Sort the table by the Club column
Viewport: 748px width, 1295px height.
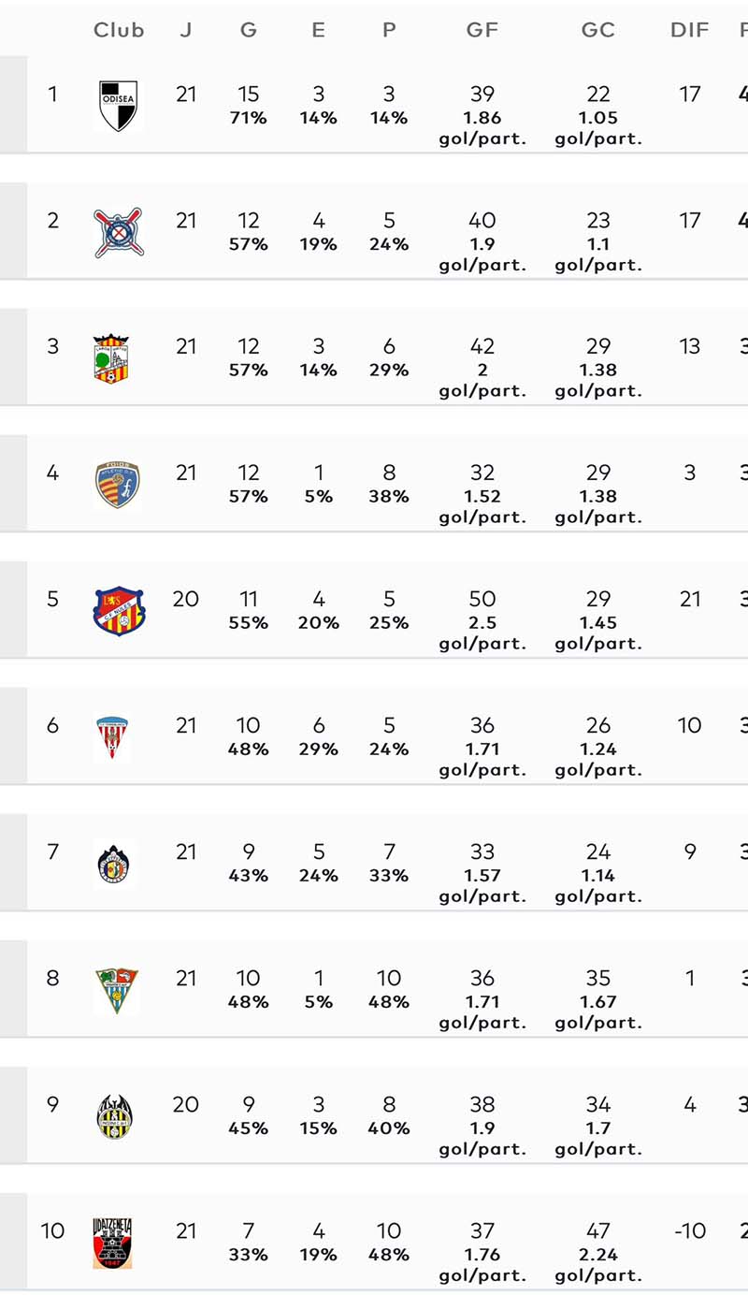pos(119,30)
